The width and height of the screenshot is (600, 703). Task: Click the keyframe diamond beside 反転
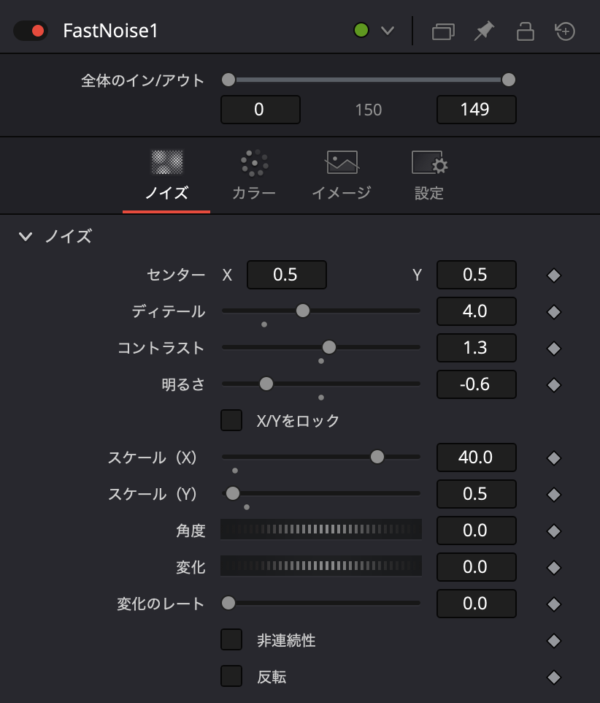tap(553, 677)
